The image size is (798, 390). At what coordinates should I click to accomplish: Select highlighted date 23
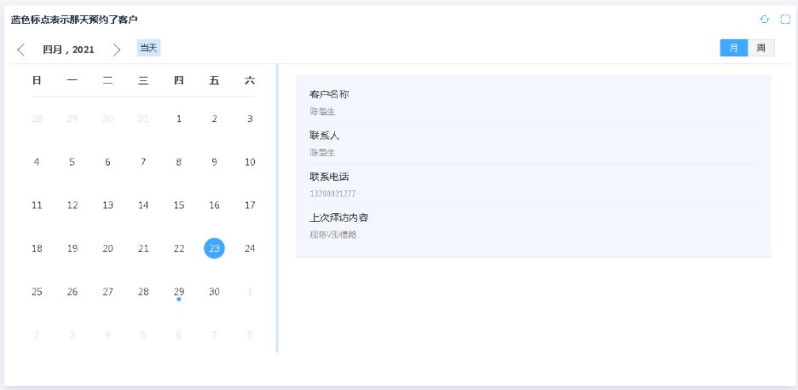tap(214, 248)
